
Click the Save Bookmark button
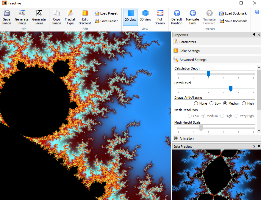[x=233, y=21]
